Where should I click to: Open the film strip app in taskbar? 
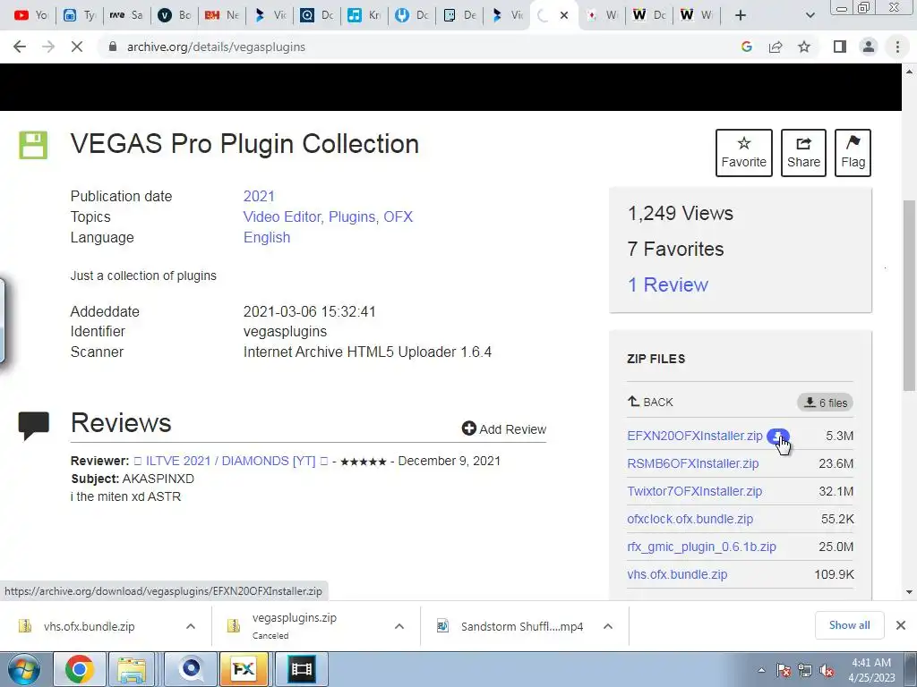coord(301,669)
